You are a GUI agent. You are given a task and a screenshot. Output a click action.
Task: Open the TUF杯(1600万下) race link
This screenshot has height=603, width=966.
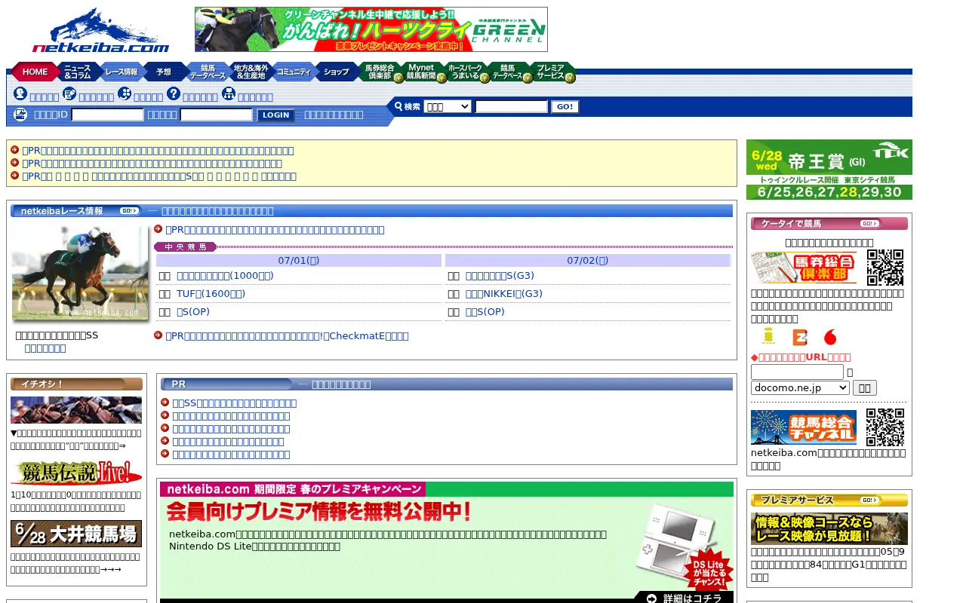[211, 294]
